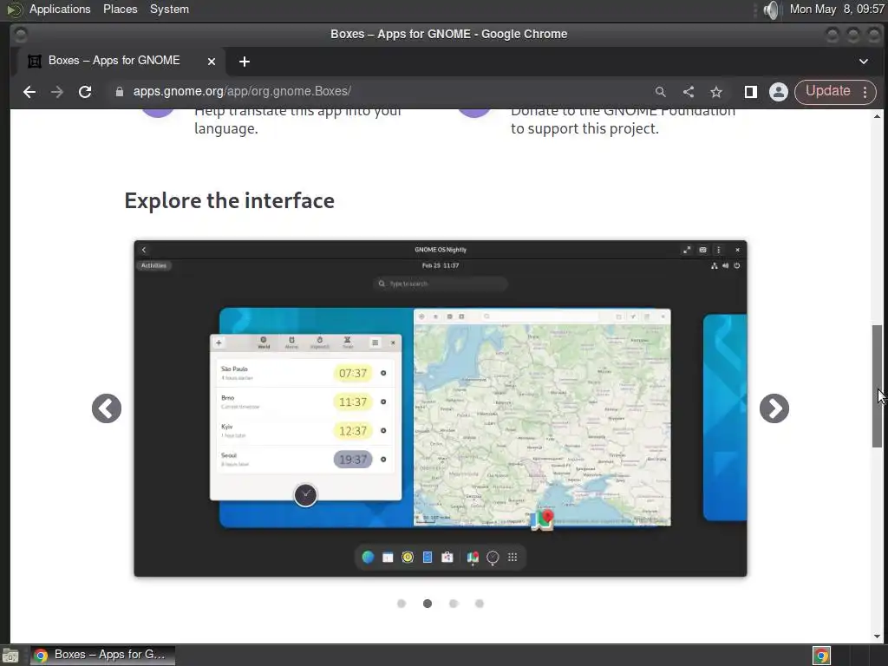View site information via the lock icon

pyautogui.click(x=119, y=92)
